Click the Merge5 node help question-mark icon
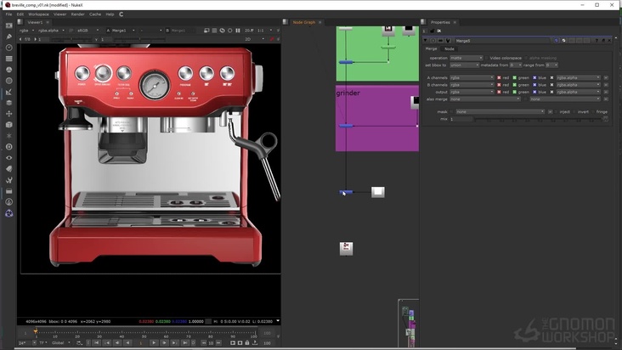Screen dimensions: 622x350 point(598,39)
